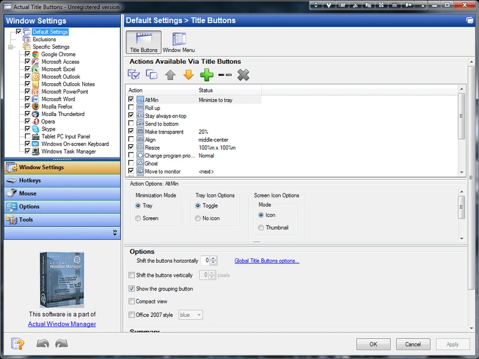Viewport: 479px width, 359px height.
Task: Click the orange move down arrow icon
Action: [188, 75]
